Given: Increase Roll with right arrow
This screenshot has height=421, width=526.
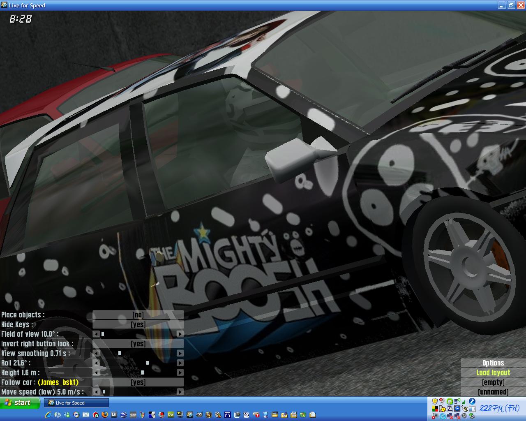Looking at the screenshot, I should (x=180, y=363).
